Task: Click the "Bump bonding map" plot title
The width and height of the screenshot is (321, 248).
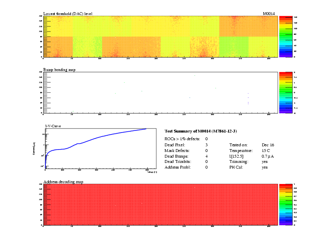Action: [x=59, y=70]
